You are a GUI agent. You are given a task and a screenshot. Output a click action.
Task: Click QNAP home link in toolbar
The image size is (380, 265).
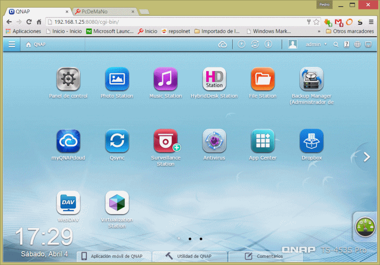pos(36,45)
